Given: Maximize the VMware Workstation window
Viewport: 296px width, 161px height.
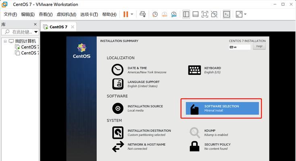Looking at the screenshot, I should click(x=283, y=4).
